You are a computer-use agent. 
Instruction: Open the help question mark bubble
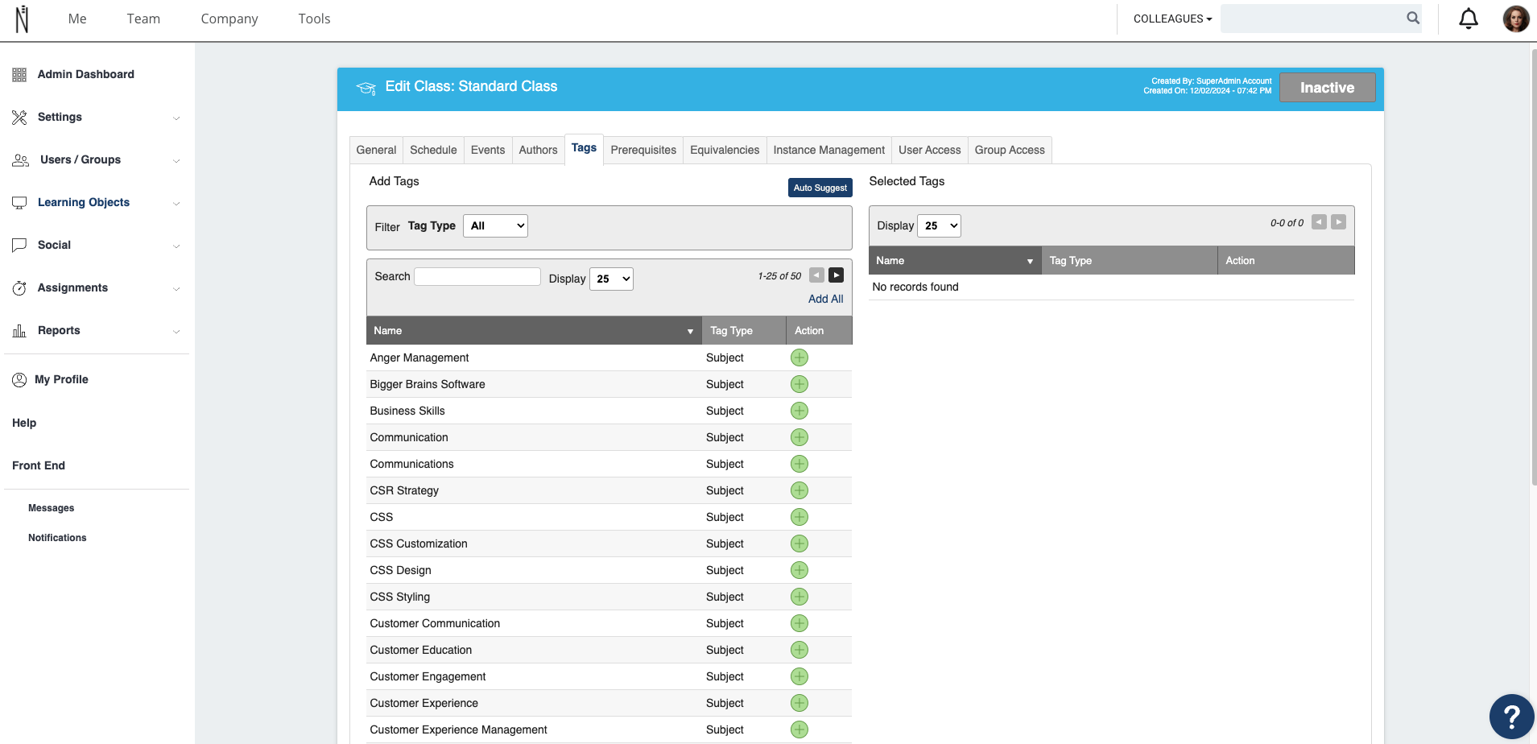tap(1511, 717)
